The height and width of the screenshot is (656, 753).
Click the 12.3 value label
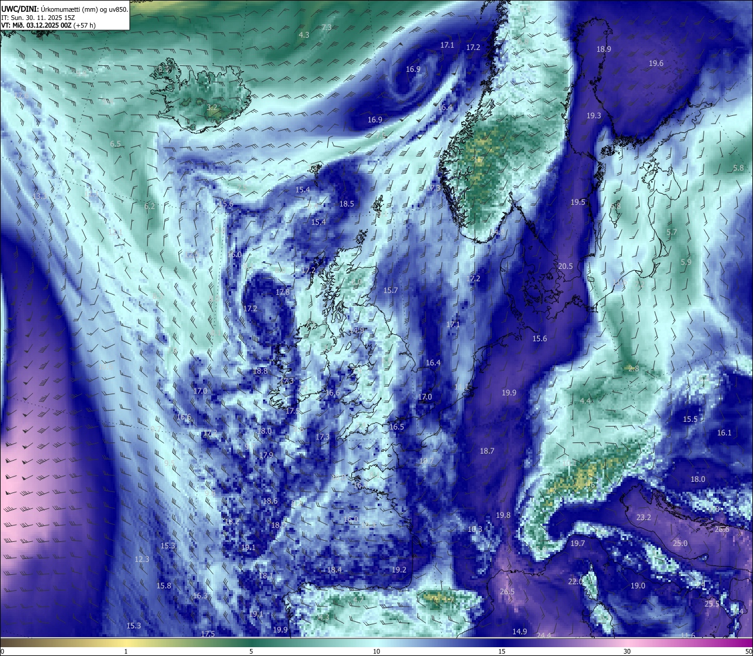pos(142,560)
